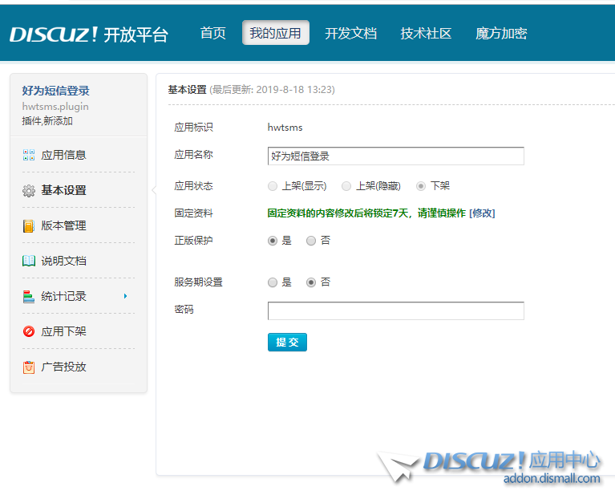The width and height of the screenshot is (615, 499).
Task: Open 技术社区 from the top menu
Action: (426, 34)
